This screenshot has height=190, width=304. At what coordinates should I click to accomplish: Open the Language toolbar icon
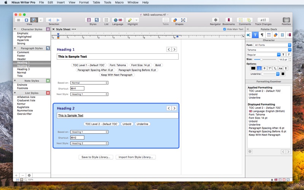click(118, 20)
